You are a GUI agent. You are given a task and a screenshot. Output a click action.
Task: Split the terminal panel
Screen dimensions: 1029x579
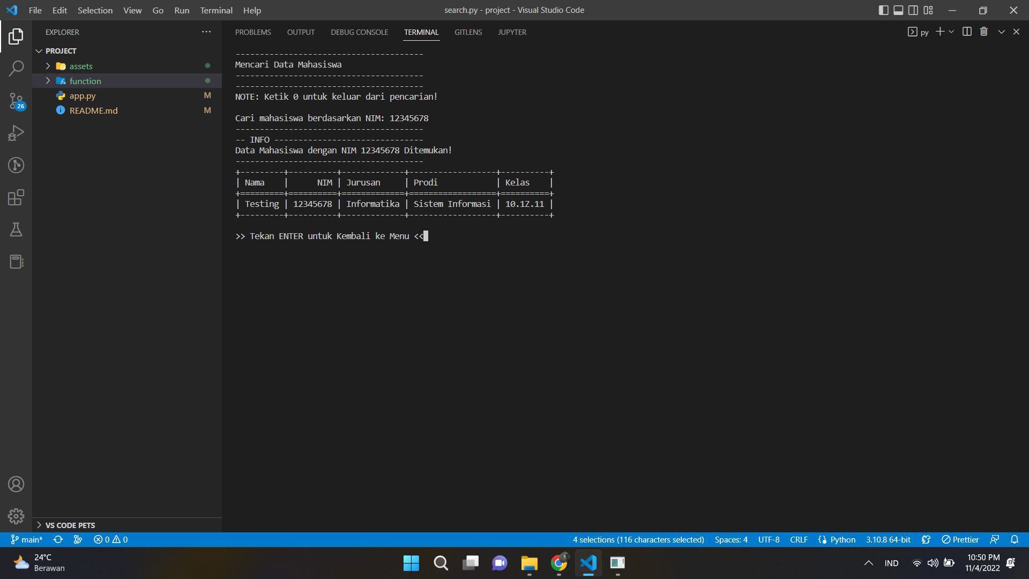(967, 32)
